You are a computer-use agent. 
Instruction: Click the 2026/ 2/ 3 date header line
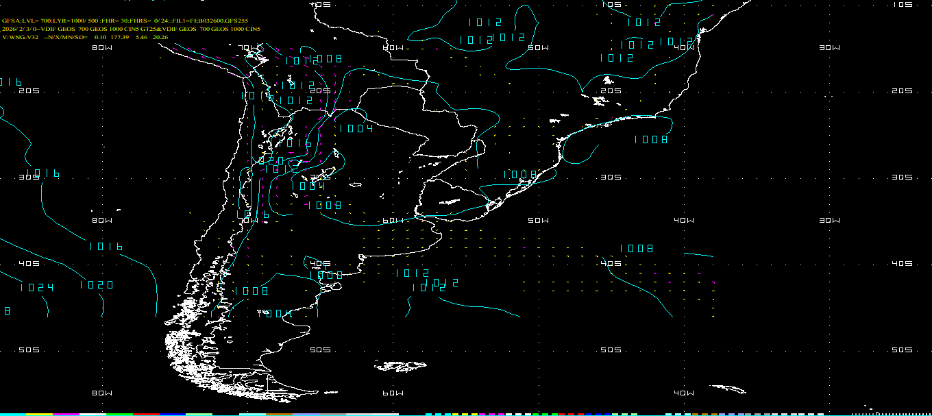pyautogui.click(x=130, y=29)
